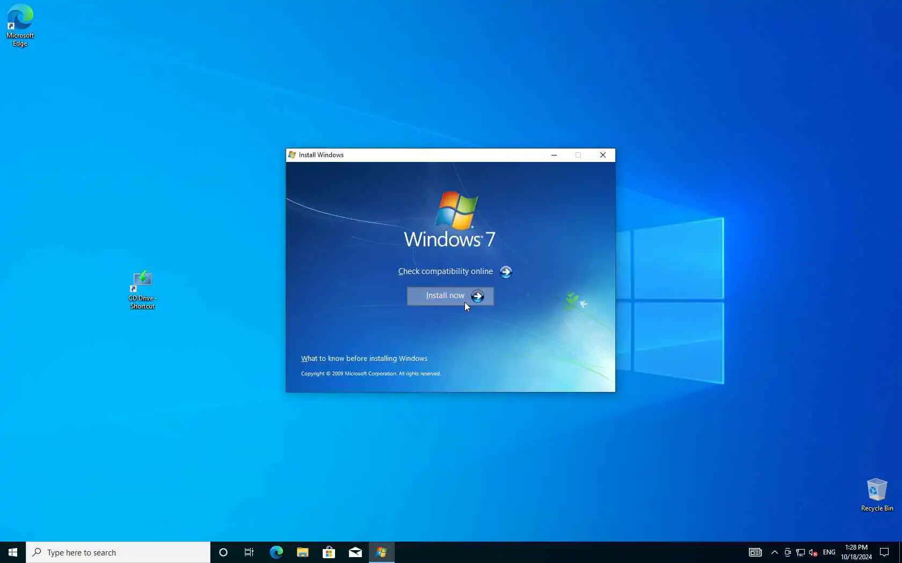The image size is (902, 563).
Task: Open File Explorer from the taskbar
Action: tap(302, 552)
